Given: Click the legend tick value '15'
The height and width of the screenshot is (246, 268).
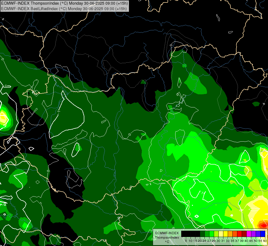Looking at the screenshot, I should 195,241.
